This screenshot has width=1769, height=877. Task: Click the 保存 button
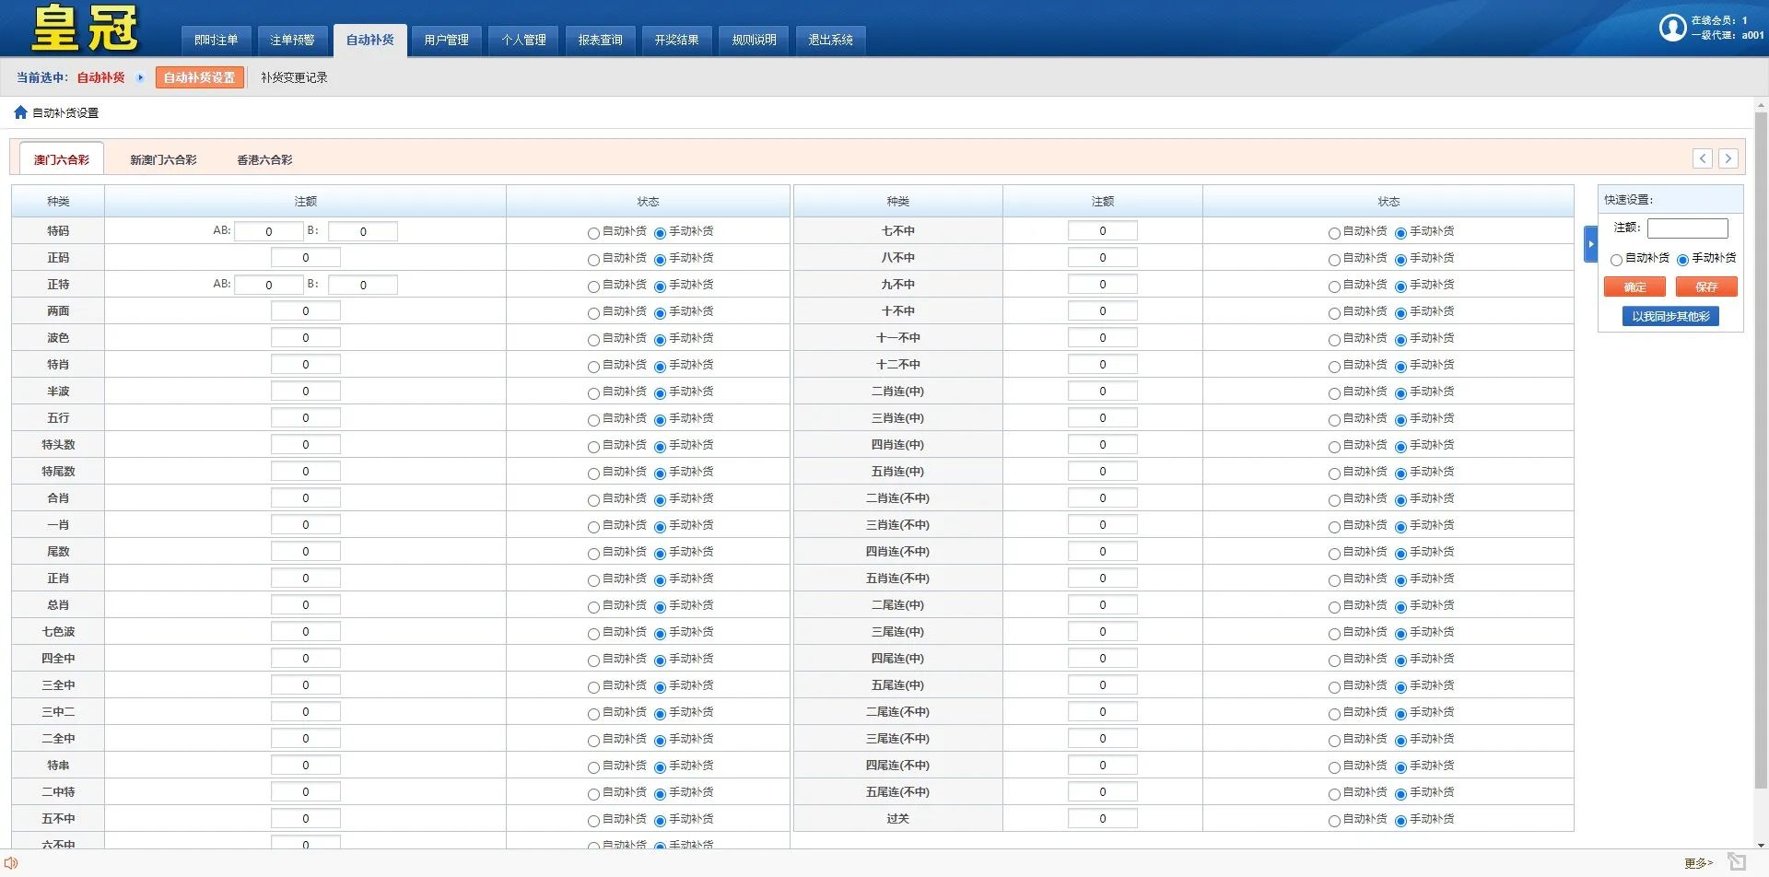pyautogui.click(x=1706, y=286)
